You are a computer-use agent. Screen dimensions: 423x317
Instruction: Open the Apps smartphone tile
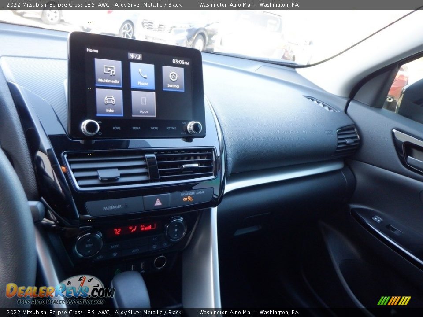144,104
